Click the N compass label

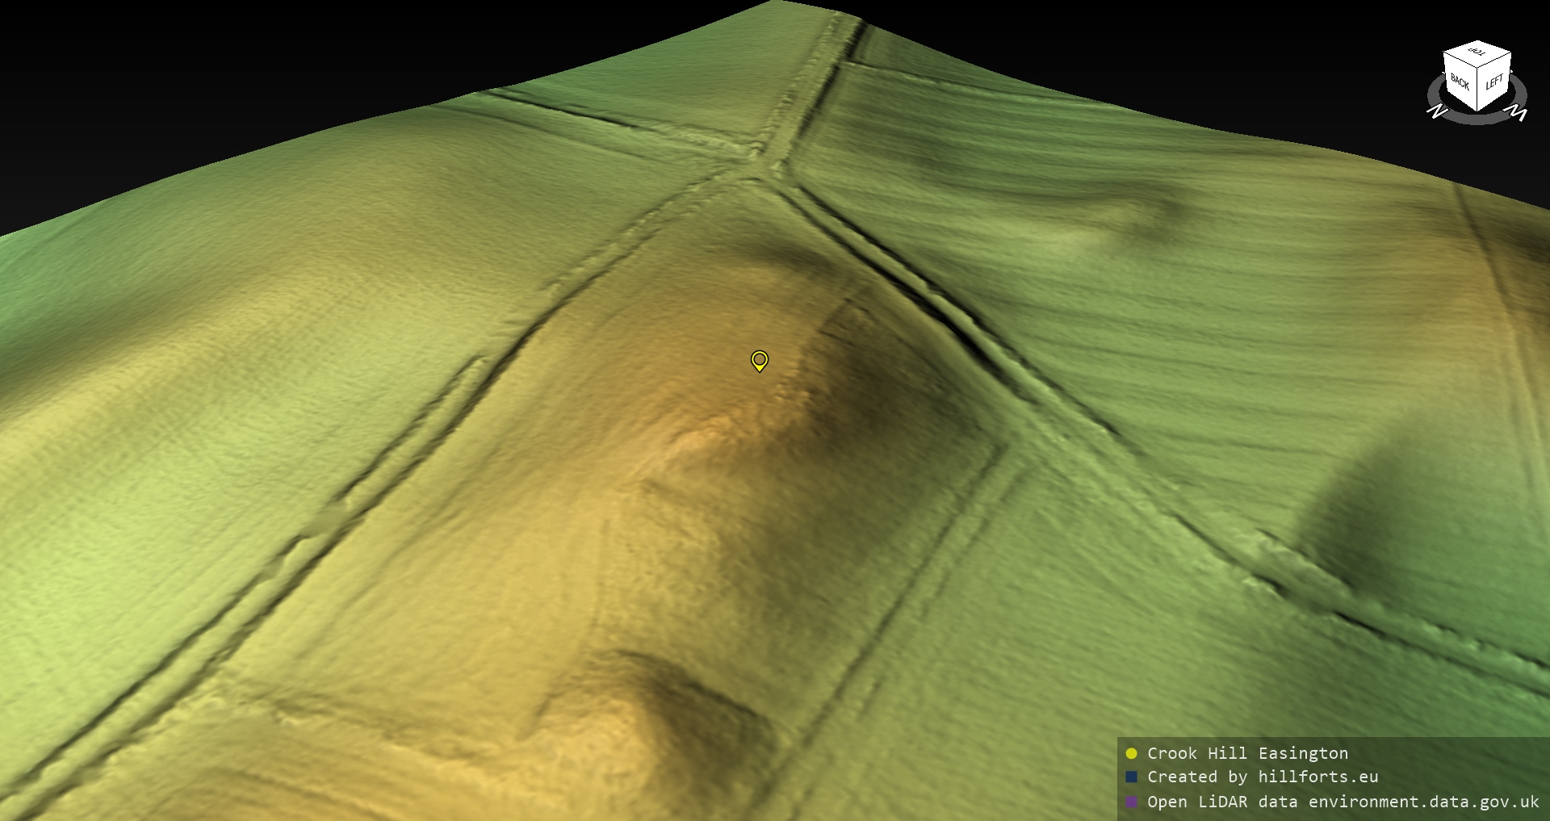[x=1437, y=111]
